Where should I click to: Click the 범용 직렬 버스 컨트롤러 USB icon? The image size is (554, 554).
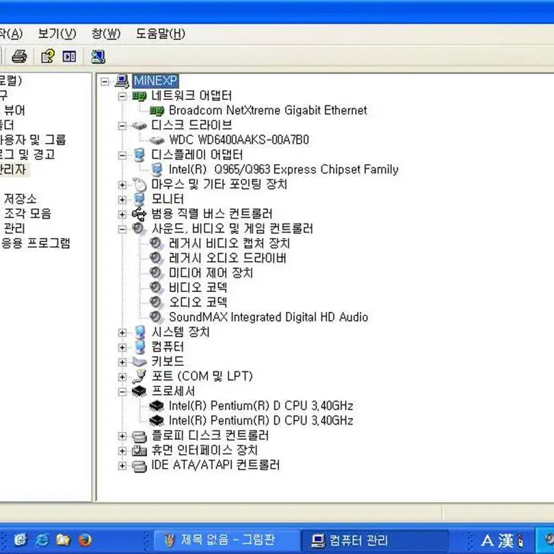click(139, 214)
